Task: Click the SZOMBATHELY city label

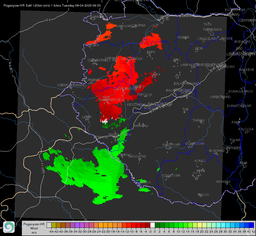Action: pyautogui.click(x=99, y=60)
